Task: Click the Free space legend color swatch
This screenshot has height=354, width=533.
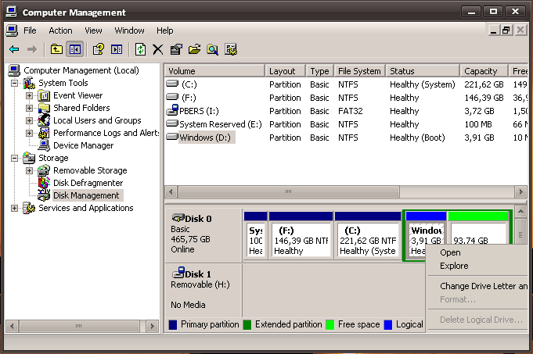Action: click(x=330, y=325)
